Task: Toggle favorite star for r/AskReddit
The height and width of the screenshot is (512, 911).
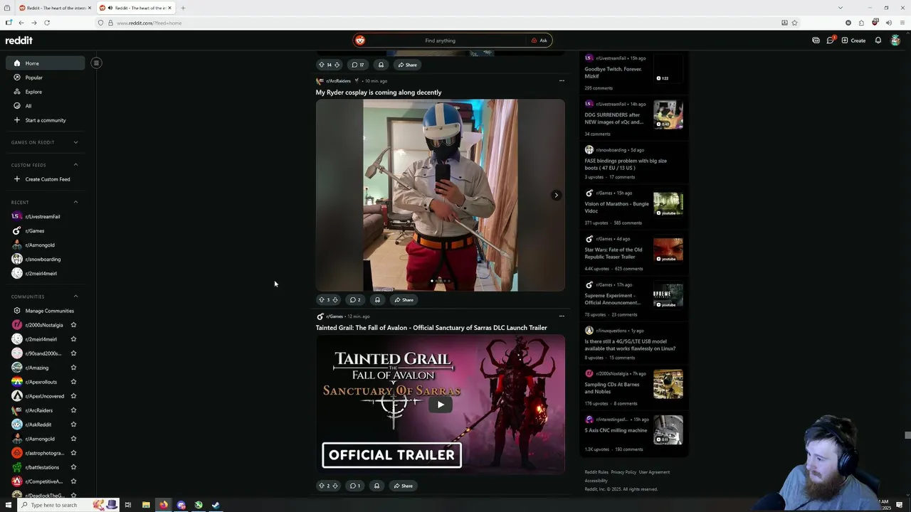Action: [73, 425]
